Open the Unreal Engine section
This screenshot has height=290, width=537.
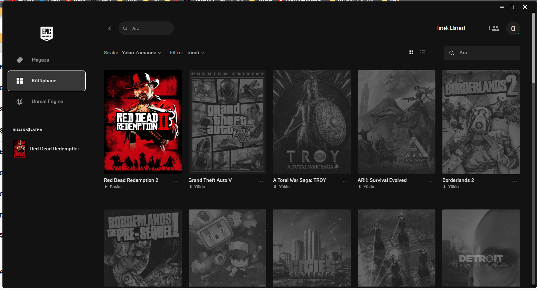(47, 102)
